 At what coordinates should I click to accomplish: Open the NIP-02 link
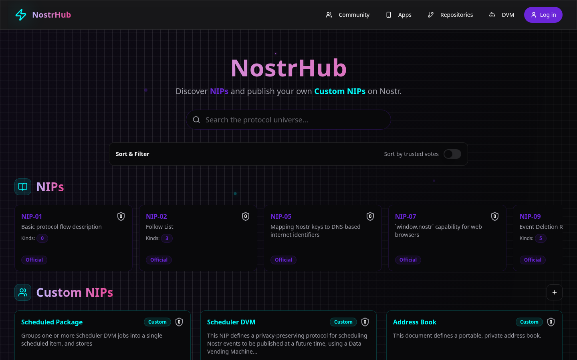156,216
